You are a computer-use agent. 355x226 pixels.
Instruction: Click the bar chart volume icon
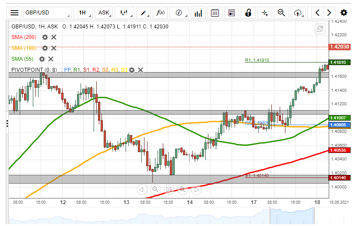198,13
